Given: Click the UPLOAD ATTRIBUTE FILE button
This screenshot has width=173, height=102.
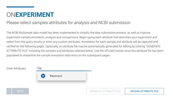Looking at the screenshot, I should coord(144,91).
